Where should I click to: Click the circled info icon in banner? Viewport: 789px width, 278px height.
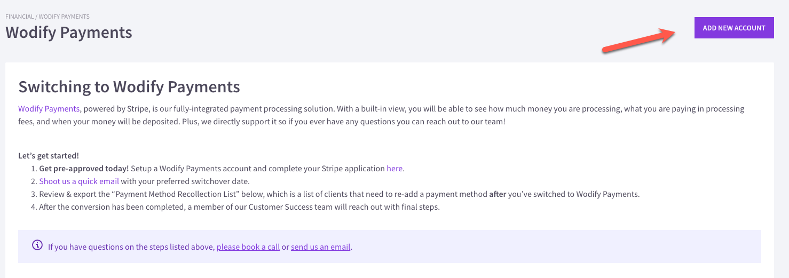coord(37,245)
